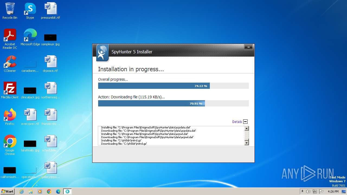This screenshot has width=347, height=195.
Task: Open Edge from the taskbar
Action: click(x=58, y=191)
